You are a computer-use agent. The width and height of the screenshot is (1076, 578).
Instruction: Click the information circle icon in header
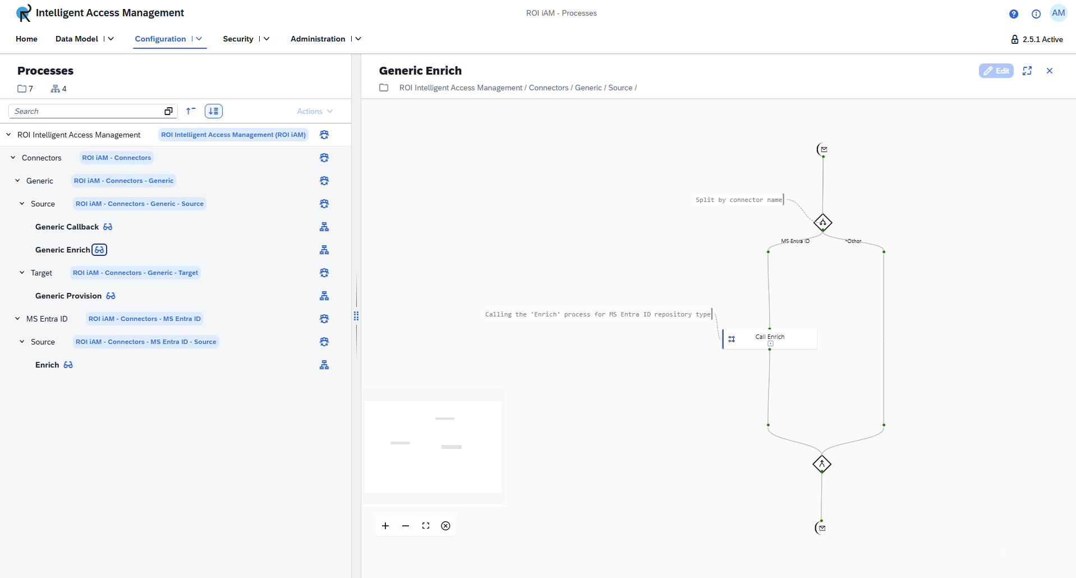1036,14
